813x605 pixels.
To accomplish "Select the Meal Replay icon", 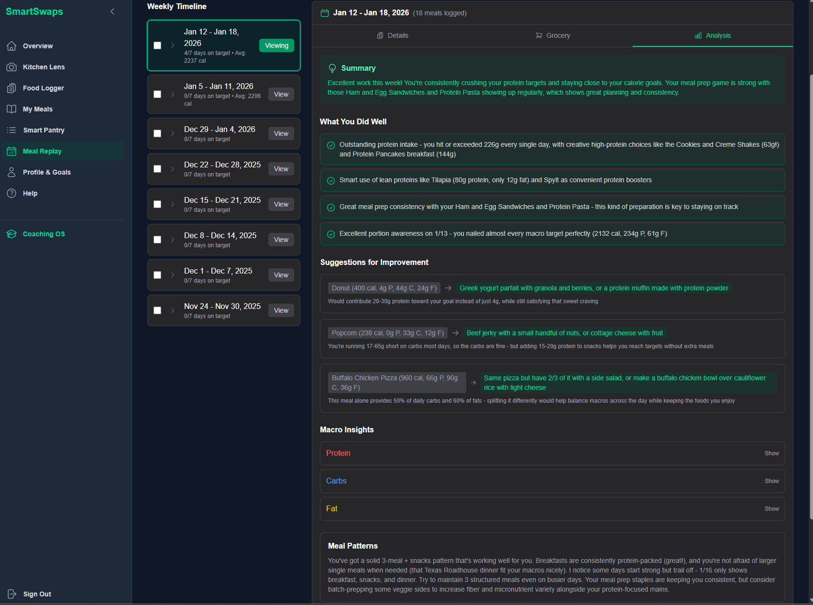I will (11, 151).
